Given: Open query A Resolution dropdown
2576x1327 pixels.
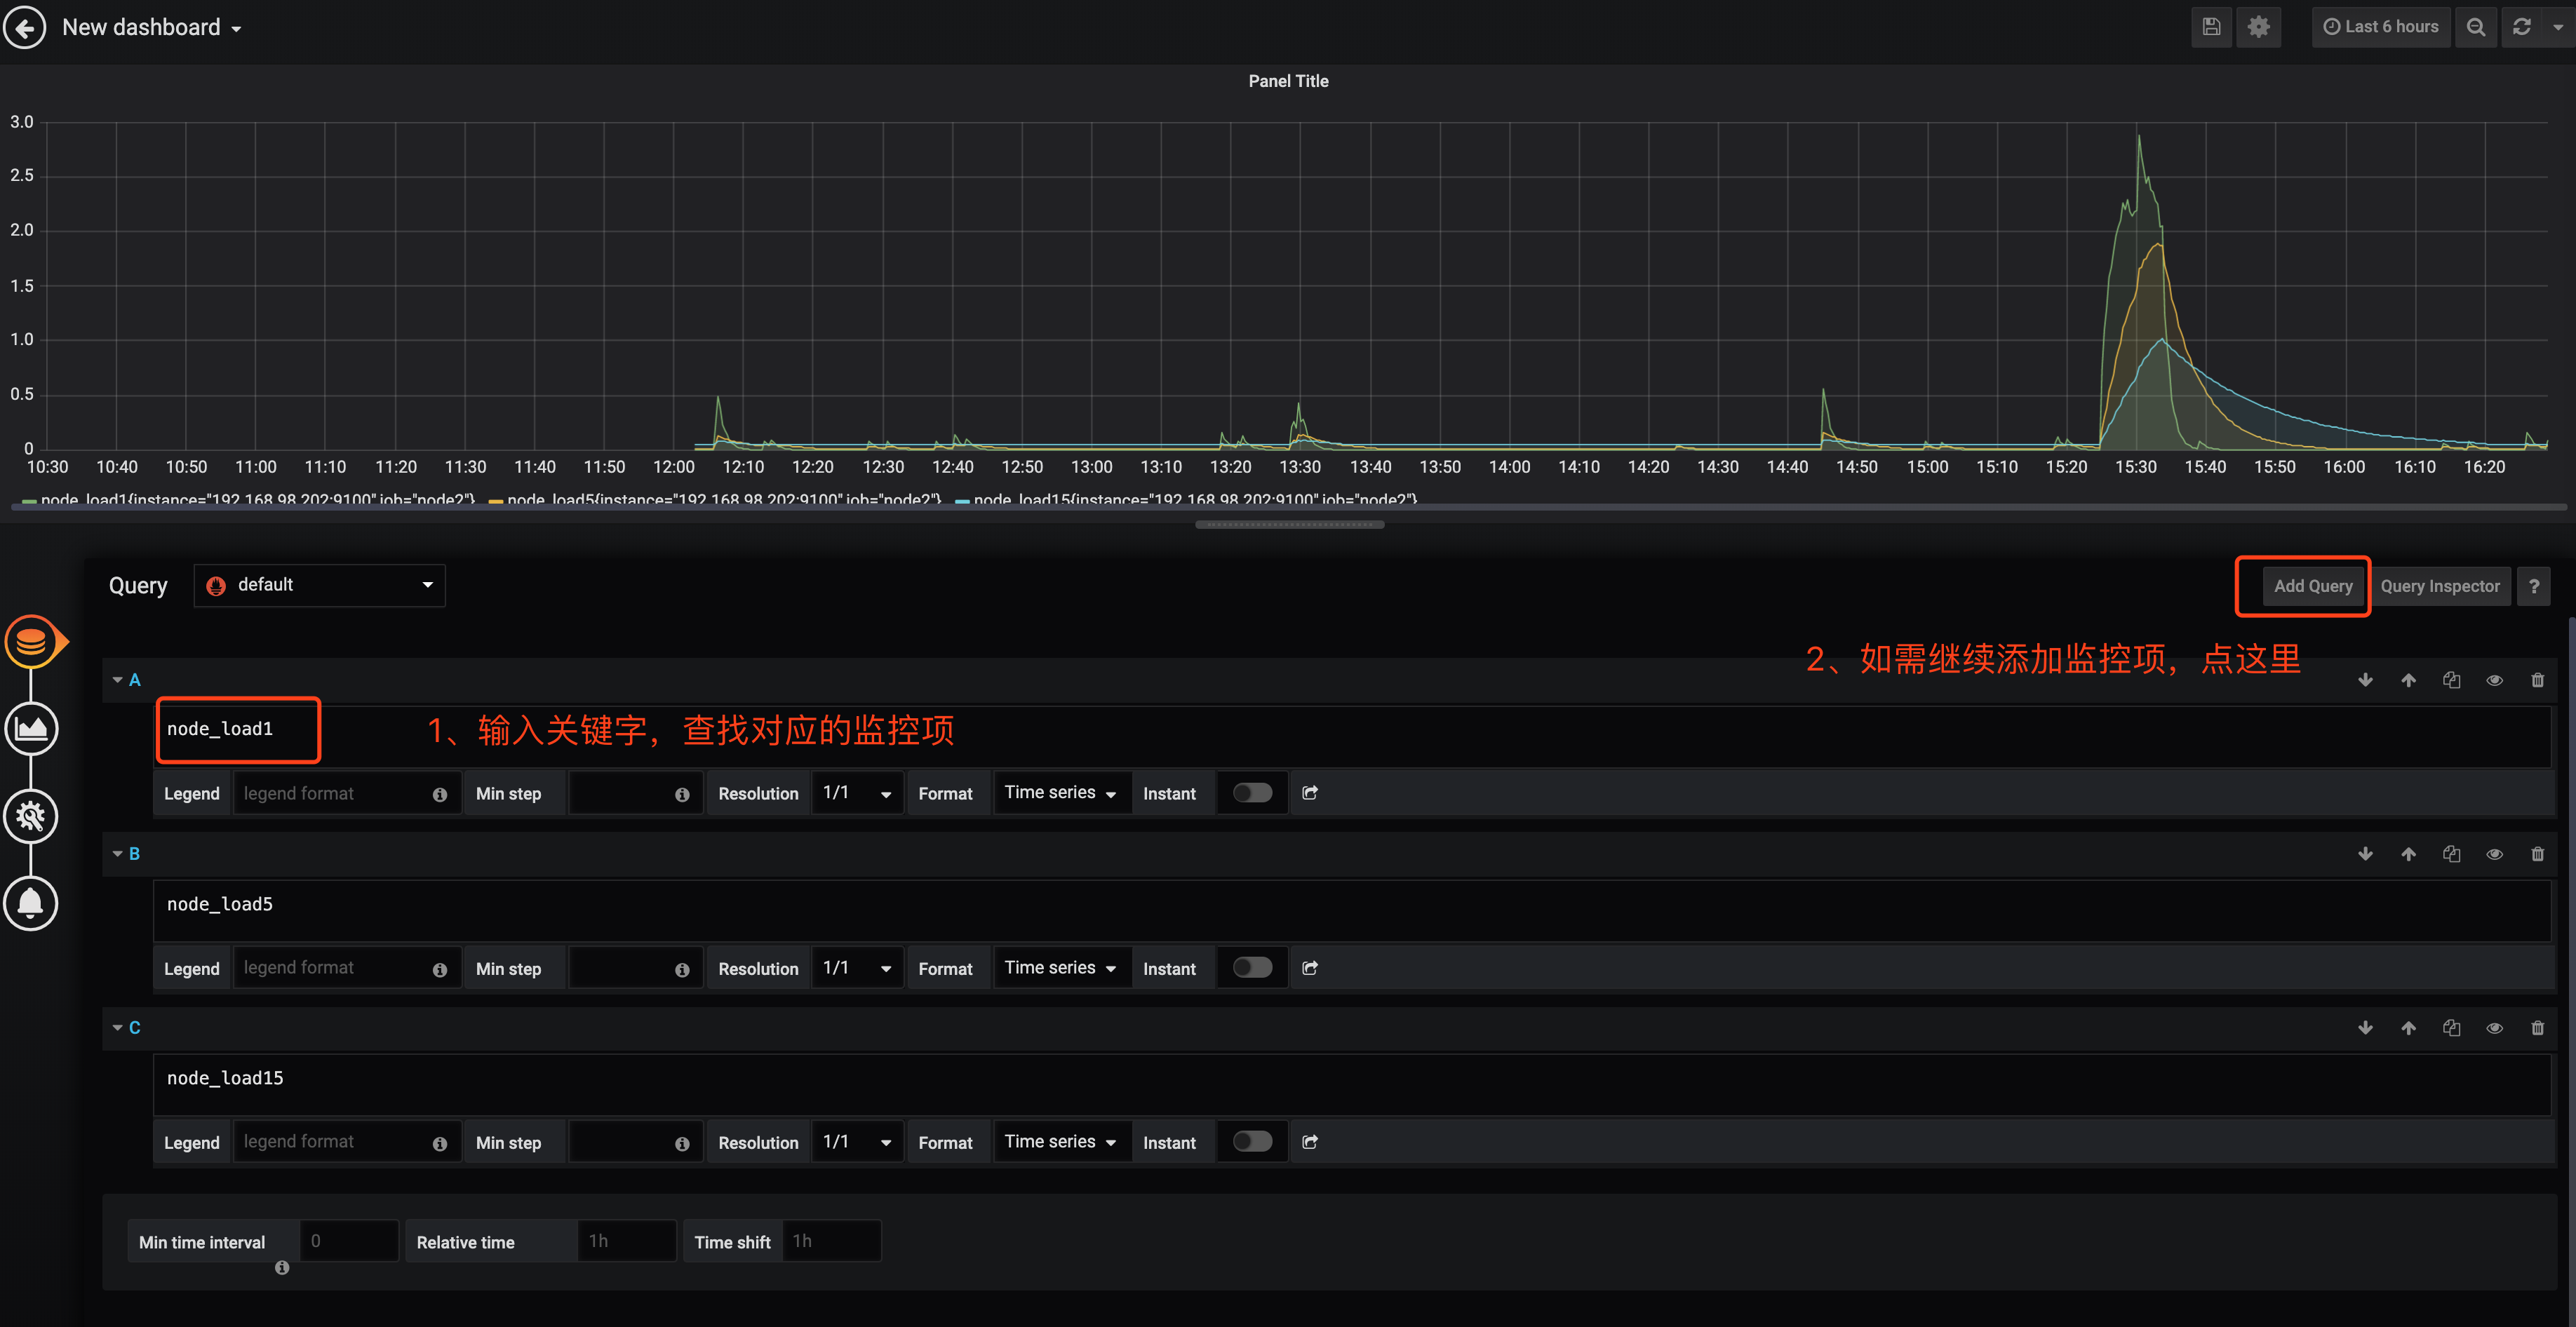Looking at the screenshot, I should (x=857, y=793).
